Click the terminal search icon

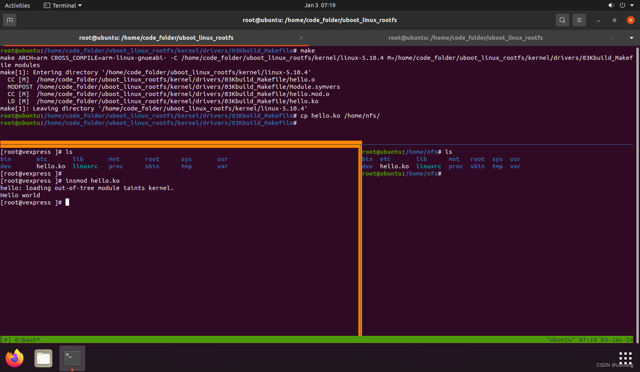click(562, 20)
